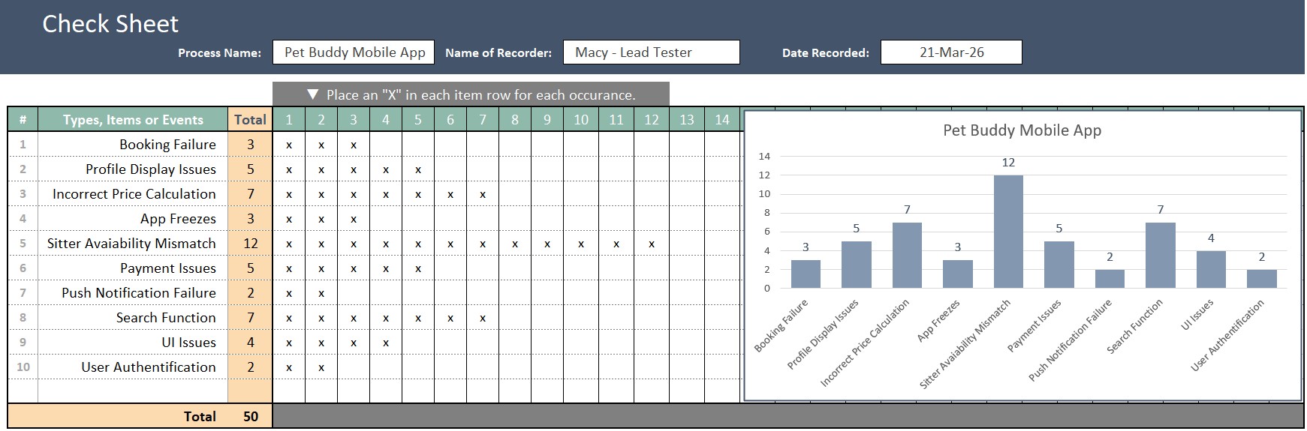Select the Name of Recorder field
The width and height of the screenshot is (1307, 431).
tap(650, 52)
